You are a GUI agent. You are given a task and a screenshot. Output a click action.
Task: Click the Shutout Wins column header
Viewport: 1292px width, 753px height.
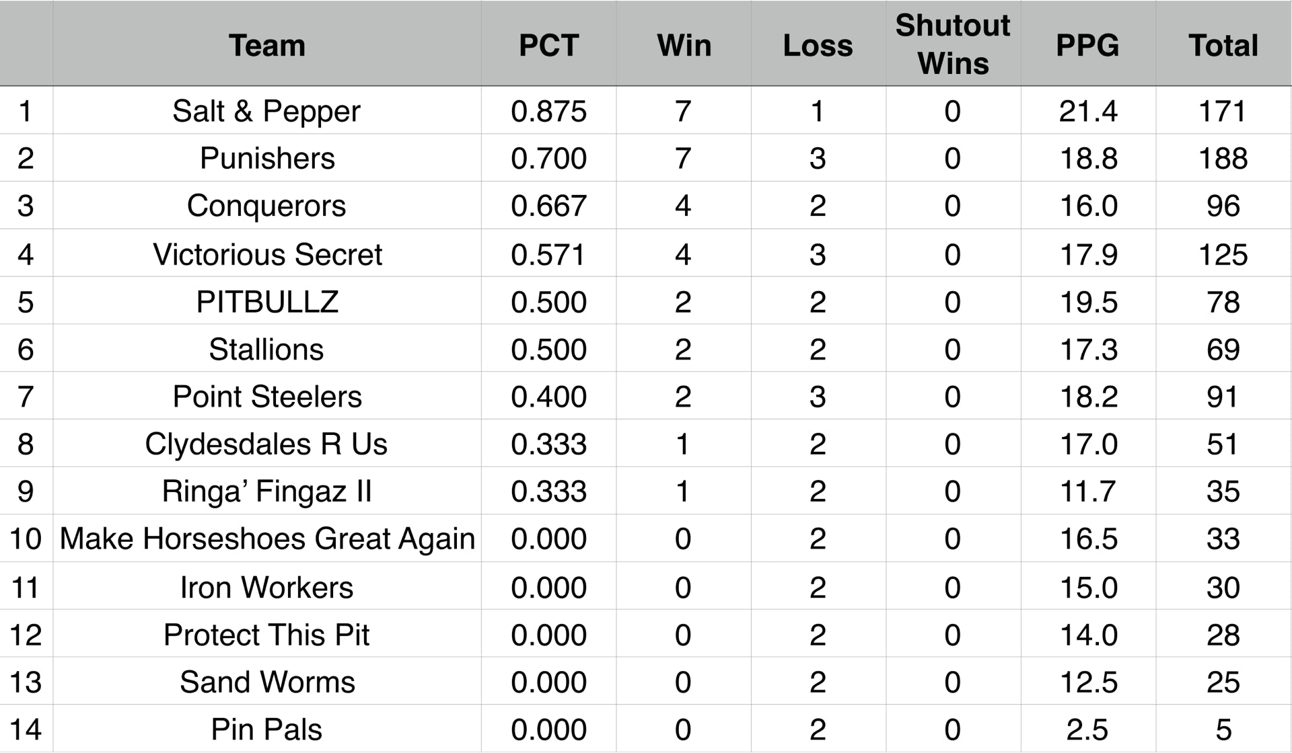pos(953,44)
